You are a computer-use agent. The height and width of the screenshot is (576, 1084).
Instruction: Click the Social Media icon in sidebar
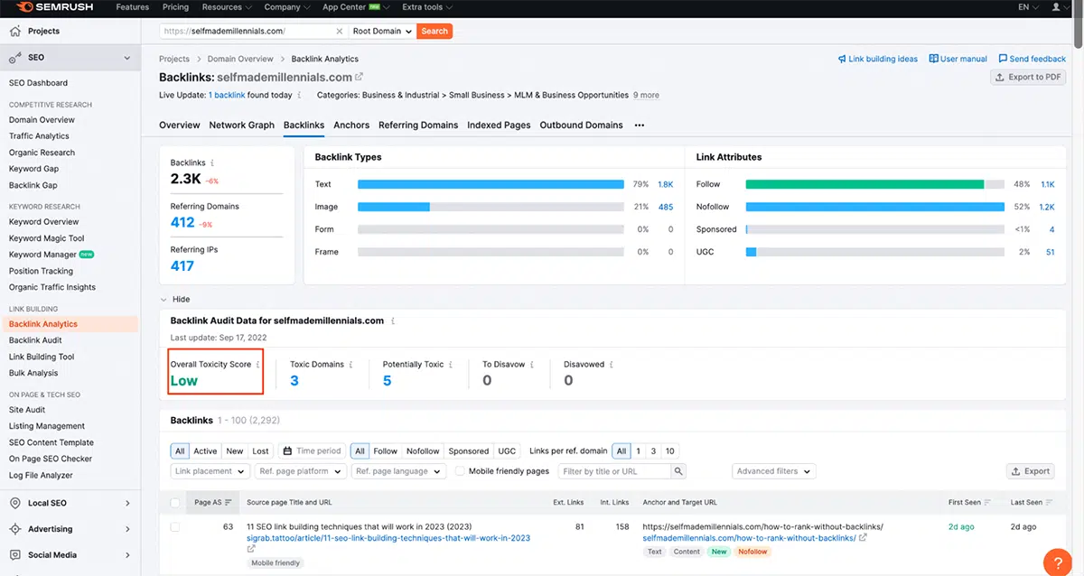tap(14, 555)
